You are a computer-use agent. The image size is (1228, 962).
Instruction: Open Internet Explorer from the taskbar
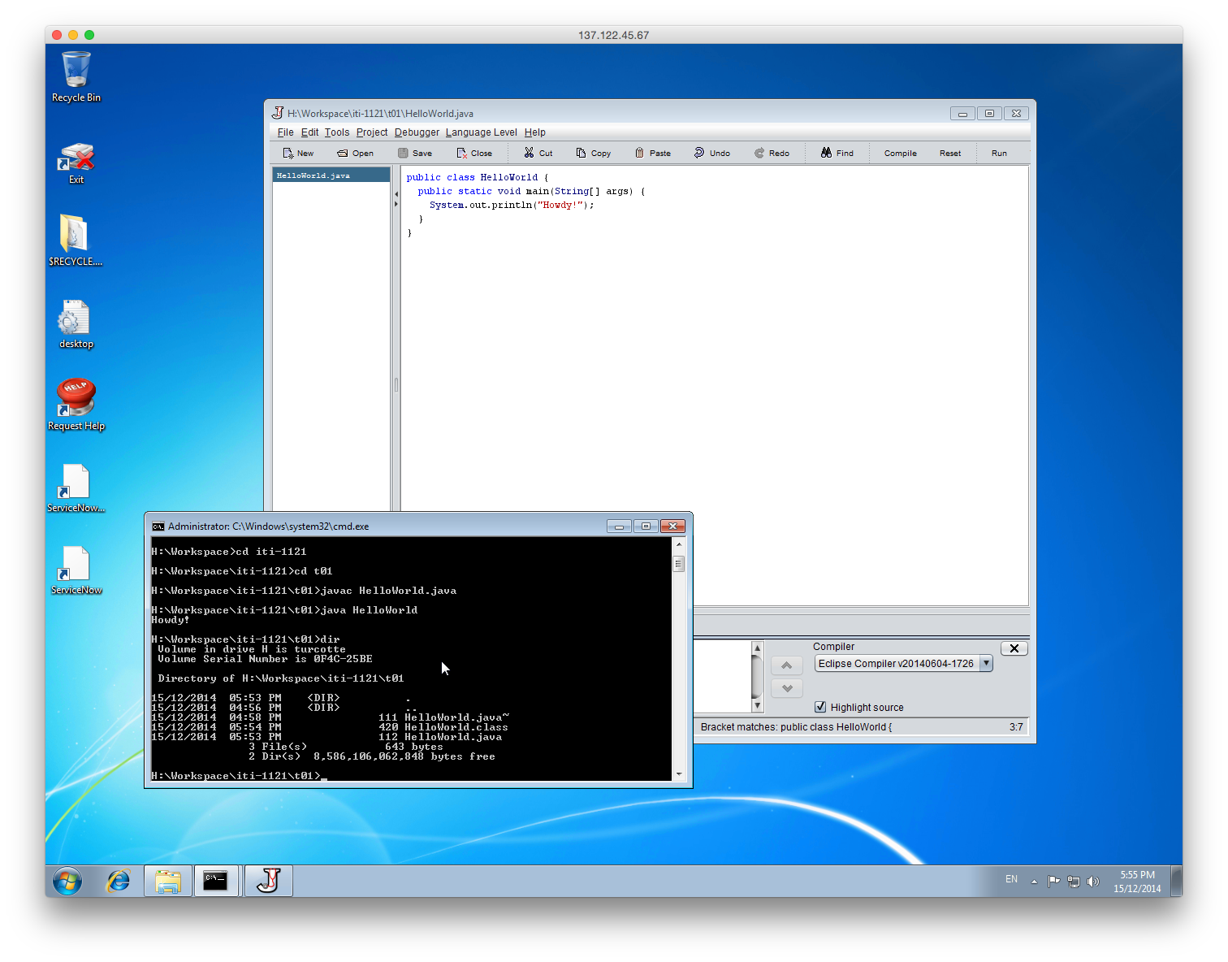119,881
